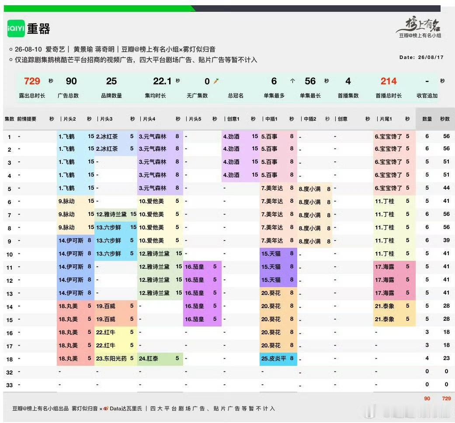This screenshot has width=455, height=423.
Task: Click the 单集最长 label
Action: pyautogui.click(x=310, y=95)
